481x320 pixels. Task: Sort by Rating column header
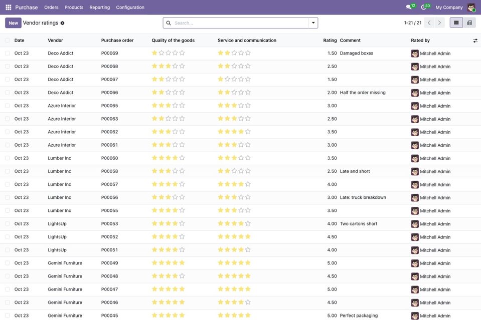(x=330, y=41)
